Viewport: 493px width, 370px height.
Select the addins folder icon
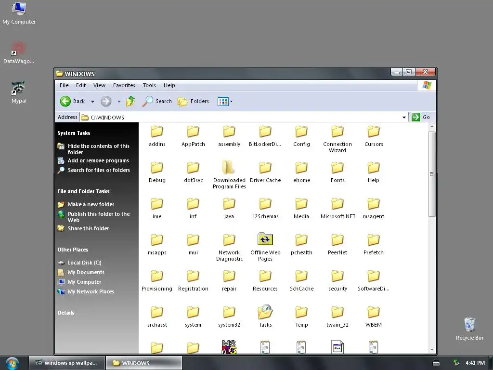pyautogui.click(x=157, y=132)
